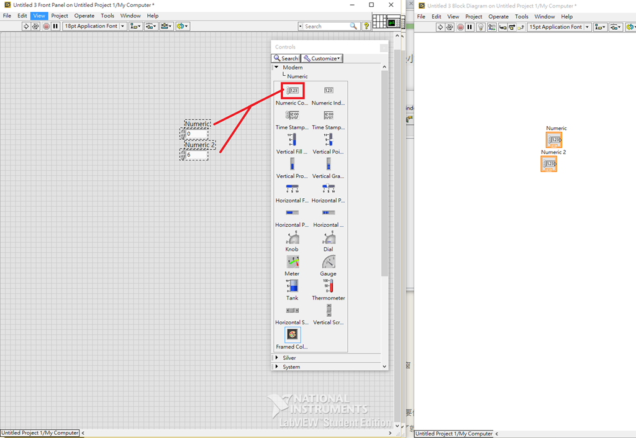Viewport: 636px width, 438px height.
Task: Select Numeric subpalette label
Action: pyautogui.click(x=298, y=76)
